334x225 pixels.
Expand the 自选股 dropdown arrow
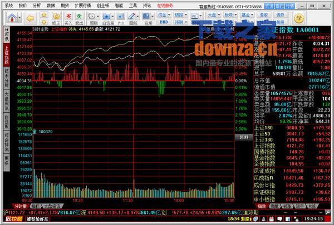(112, 16)
